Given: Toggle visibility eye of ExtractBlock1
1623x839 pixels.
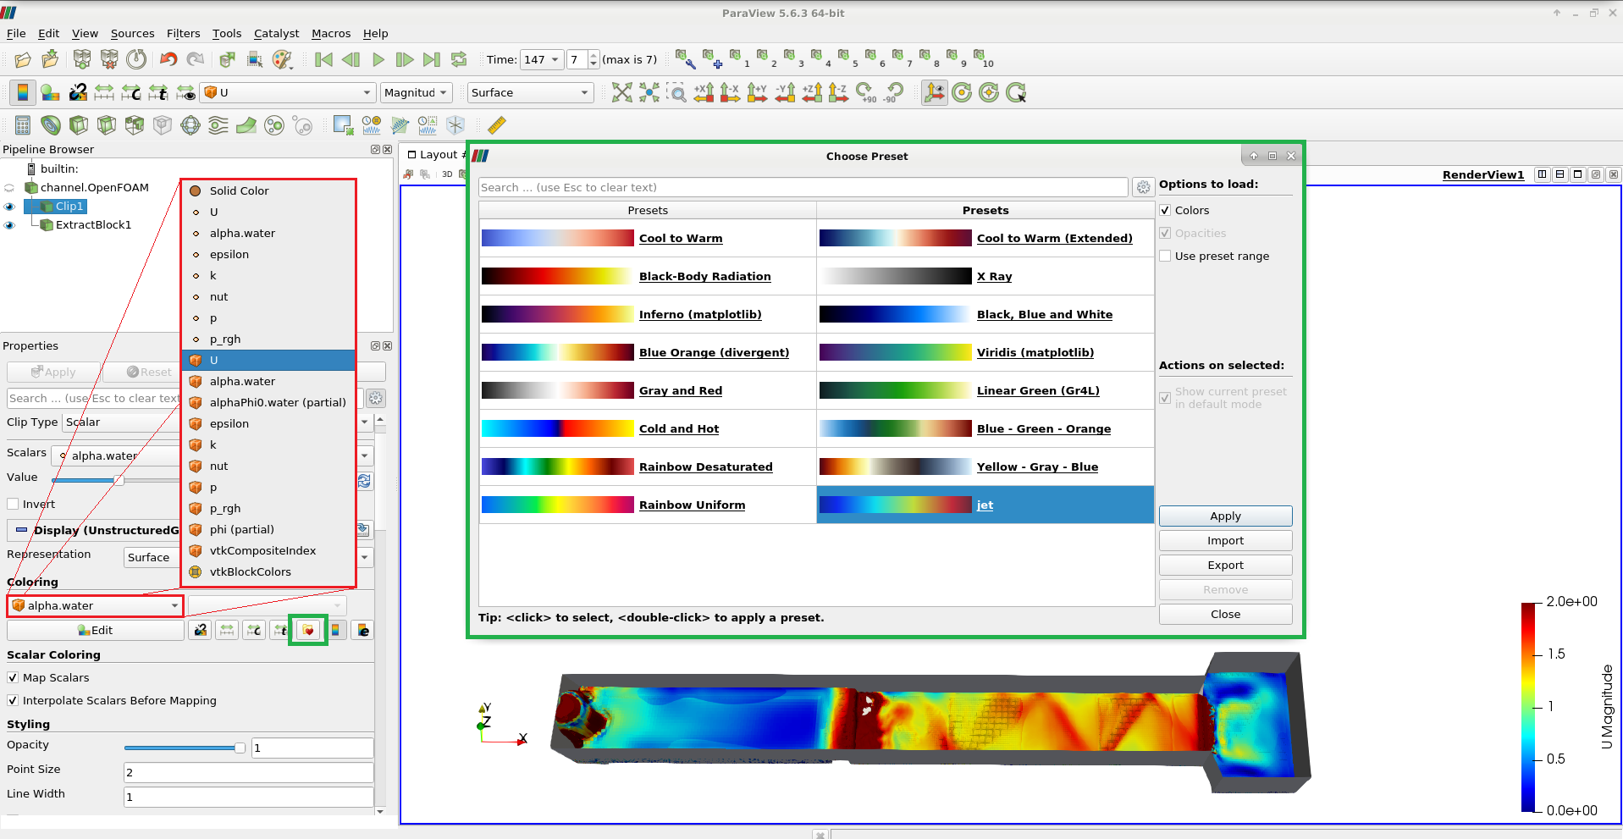Looking at the screenshot, I should 9,225.
